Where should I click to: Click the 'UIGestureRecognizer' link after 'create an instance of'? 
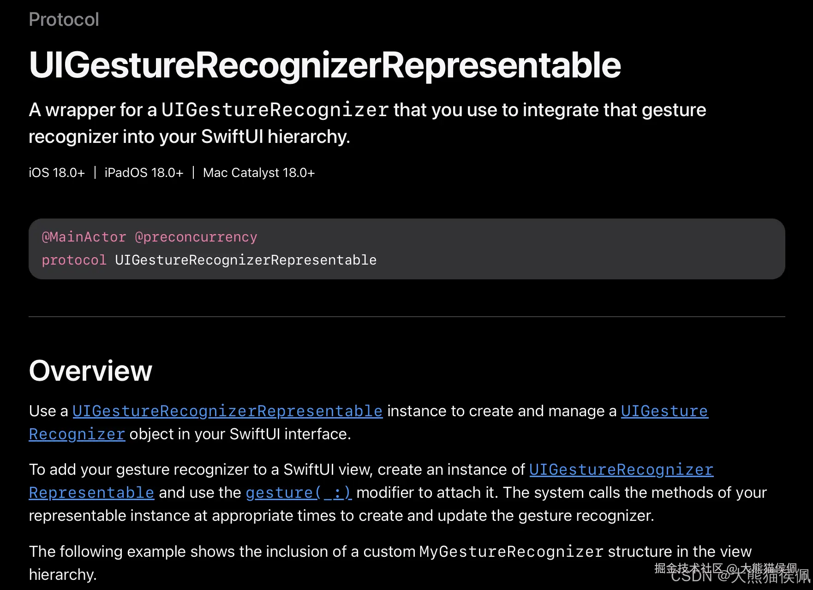pyautogui.click(x=621, y=470)
